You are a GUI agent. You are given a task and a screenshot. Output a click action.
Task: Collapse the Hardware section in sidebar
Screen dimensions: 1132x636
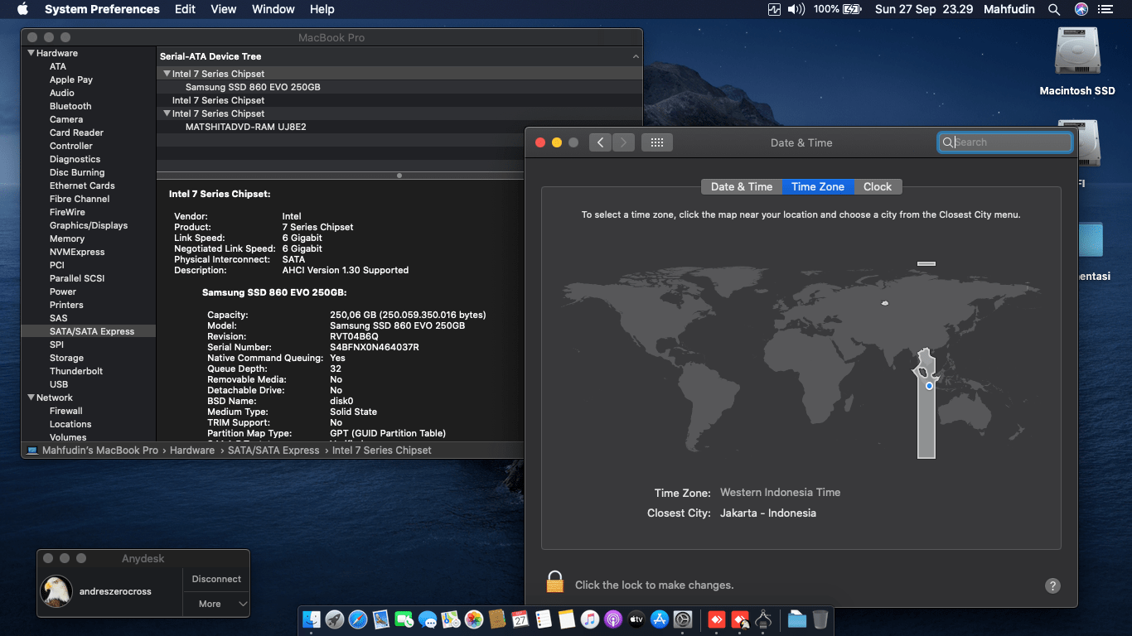(31, 53)
